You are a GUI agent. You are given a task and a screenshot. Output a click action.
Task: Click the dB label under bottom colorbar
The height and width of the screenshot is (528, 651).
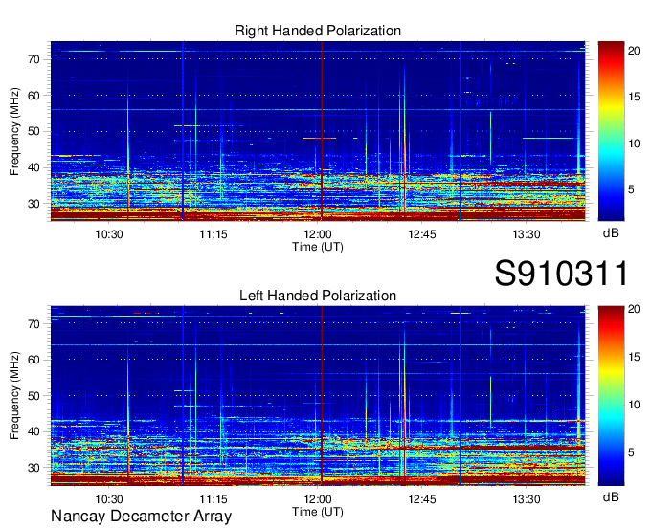click(611, 497)
